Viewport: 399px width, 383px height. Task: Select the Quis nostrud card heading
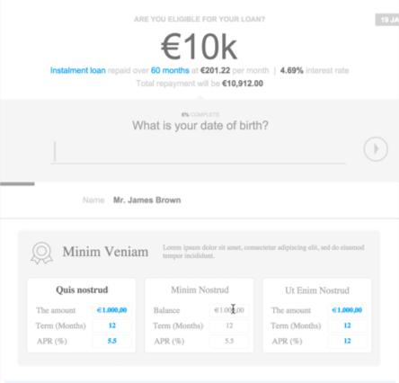82,289
